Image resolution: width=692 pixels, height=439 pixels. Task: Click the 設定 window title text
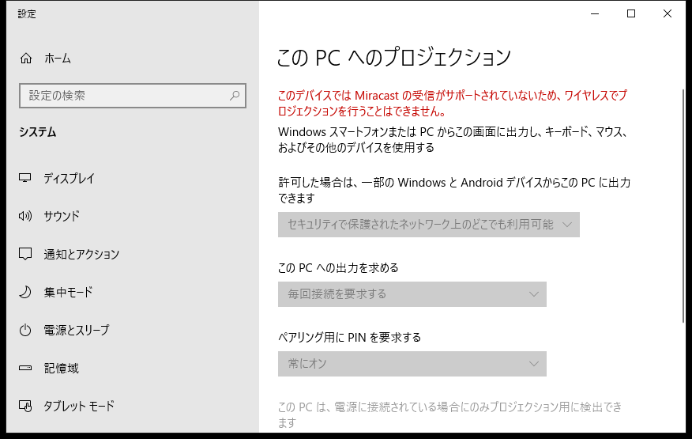click(x=27, y=14)
